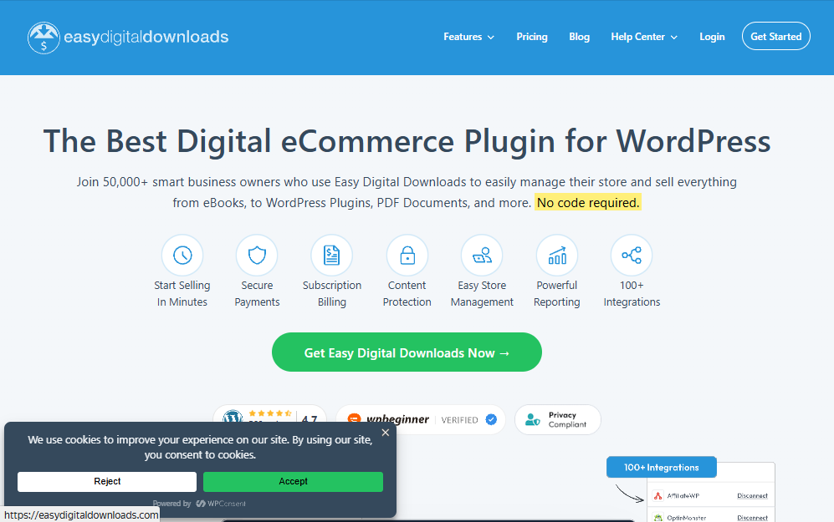
Task: Click the "Easy Store Management" label
Action: (x=482, y=294)
